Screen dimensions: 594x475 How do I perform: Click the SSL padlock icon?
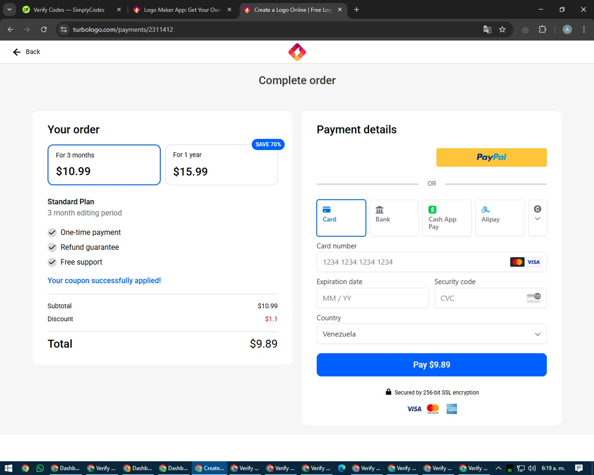[x=388, y=392]
